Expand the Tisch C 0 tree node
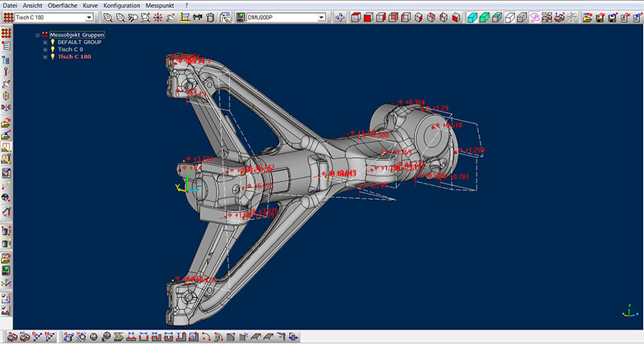Image resolution: width=644 pixels, height=344 pixels. 45,50
